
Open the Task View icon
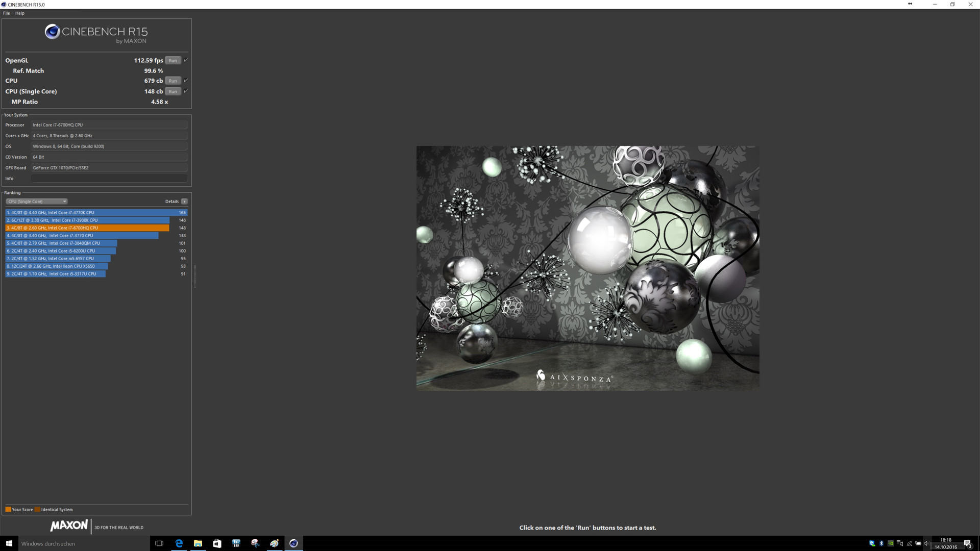(x=159, y=543)
